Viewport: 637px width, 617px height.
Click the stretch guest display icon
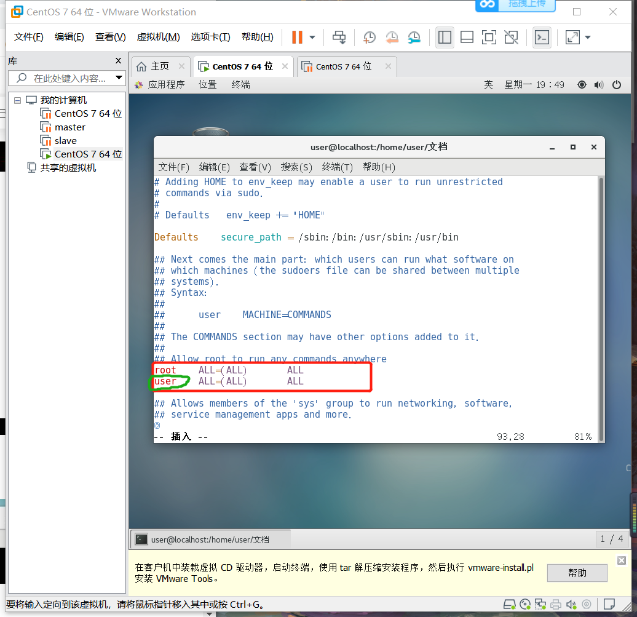[x=572, y=38]
